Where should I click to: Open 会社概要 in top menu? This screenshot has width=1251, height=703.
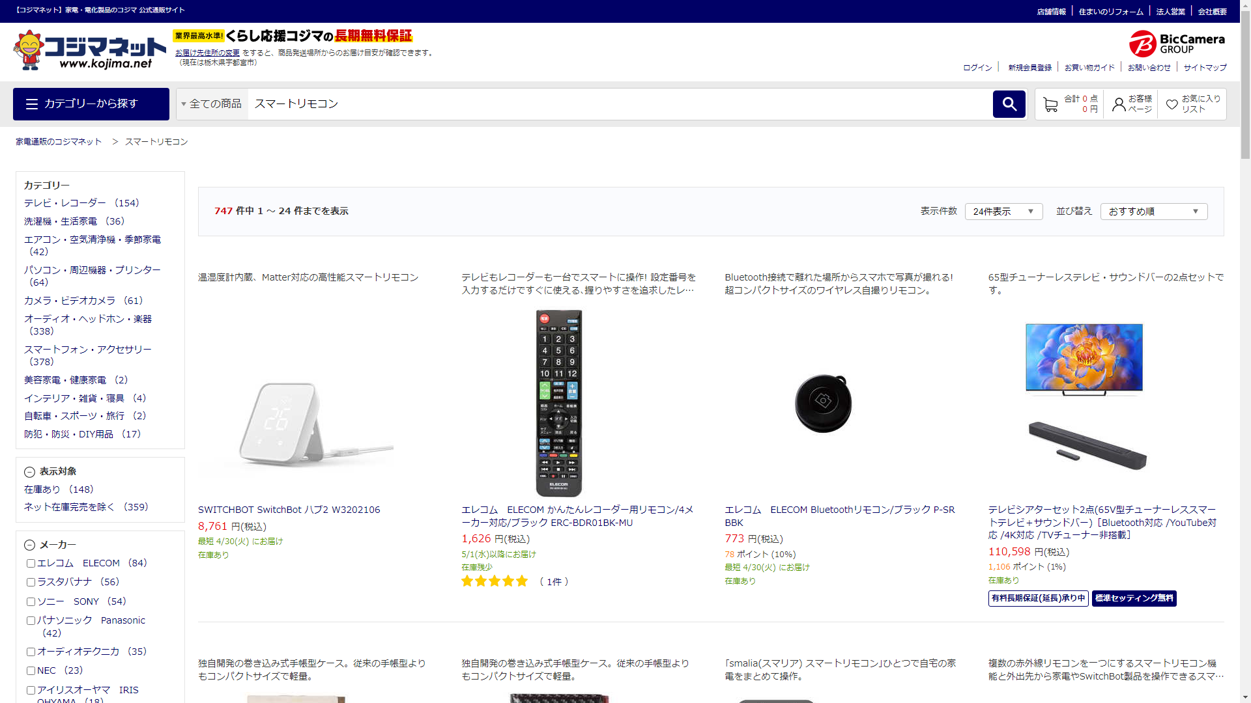tap(1212, 12)
